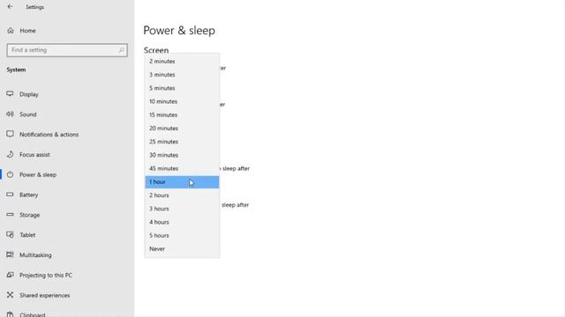Select the 2 hours option
565x317 pixels.
(182, 195)
